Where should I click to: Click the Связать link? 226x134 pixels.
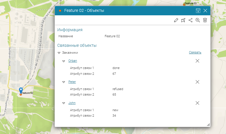[x=195, y=53]
